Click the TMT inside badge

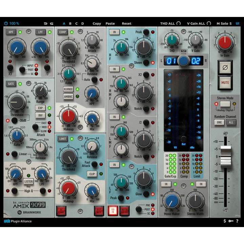coord(183,52)
